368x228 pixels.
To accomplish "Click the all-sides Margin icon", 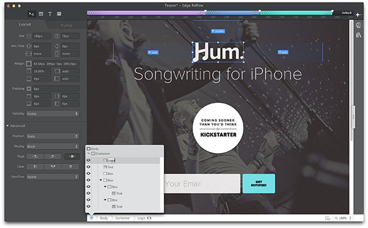I will point(29,64).
